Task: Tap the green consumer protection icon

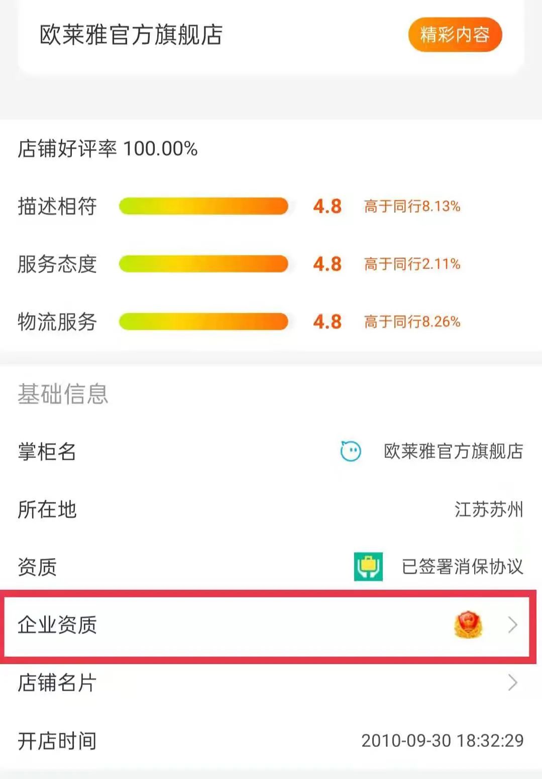Action: (368, 567)
